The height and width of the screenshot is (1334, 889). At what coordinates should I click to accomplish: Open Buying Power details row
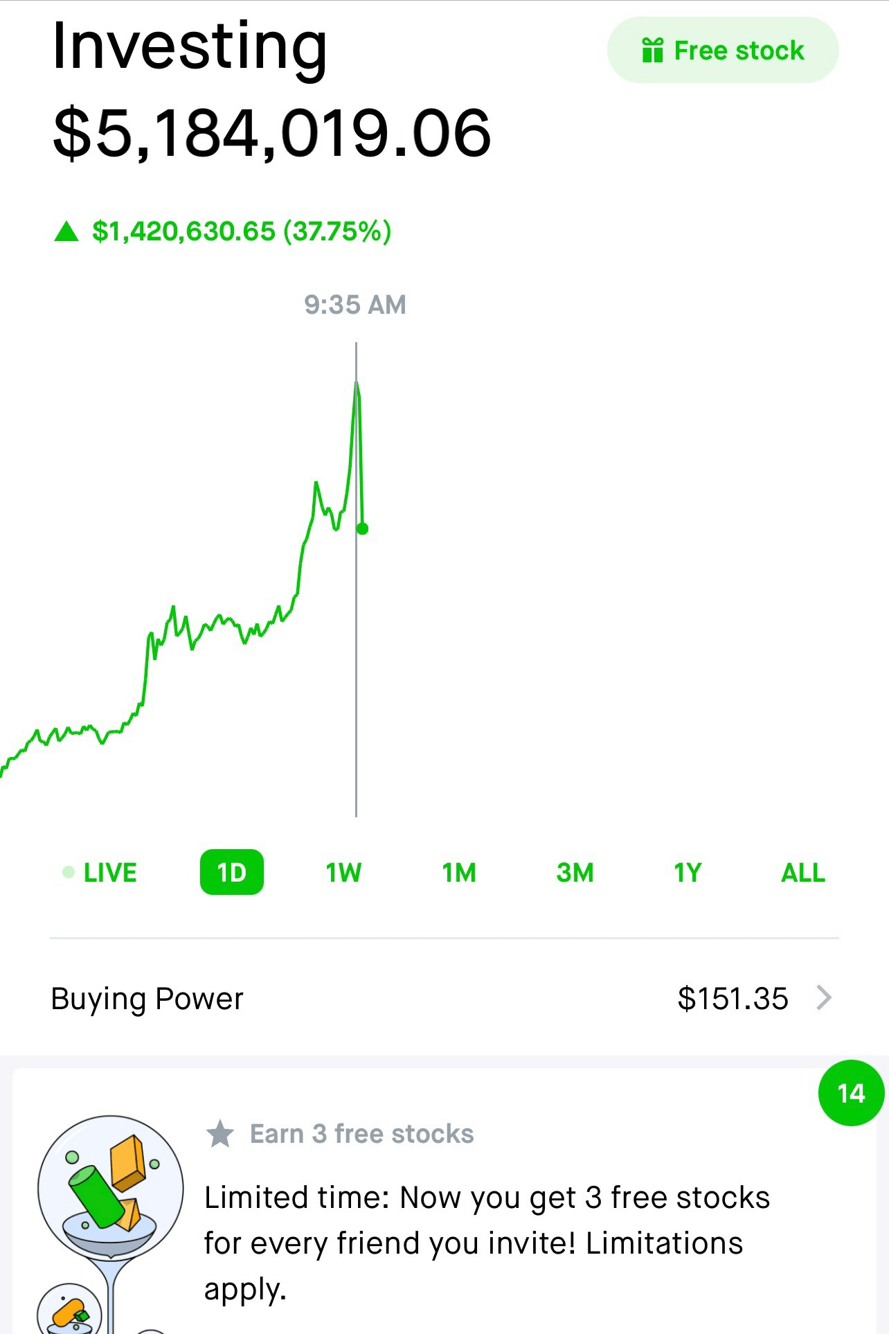click(x=445, y=998)
